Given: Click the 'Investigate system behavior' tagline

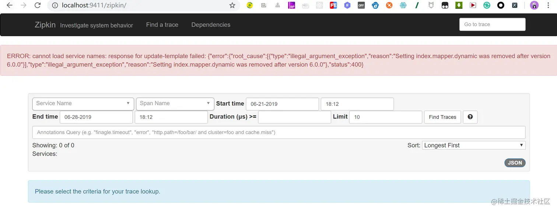Looking at the screenshot, I should [x=97, y=25].
